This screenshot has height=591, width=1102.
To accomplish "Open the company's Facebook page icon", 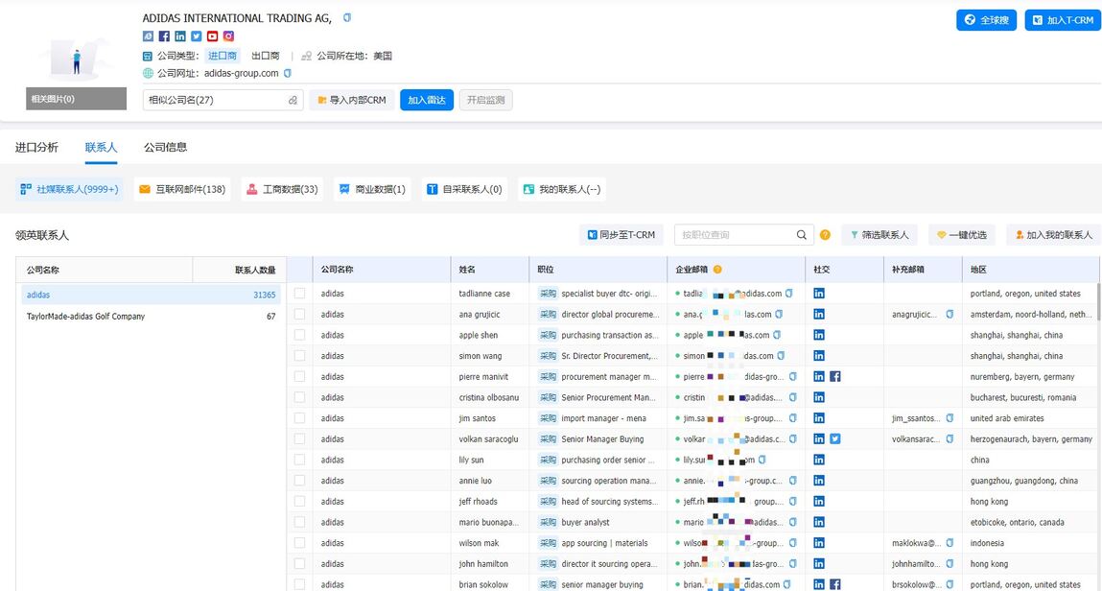I will pyautogui.click(x=164, y=35).
